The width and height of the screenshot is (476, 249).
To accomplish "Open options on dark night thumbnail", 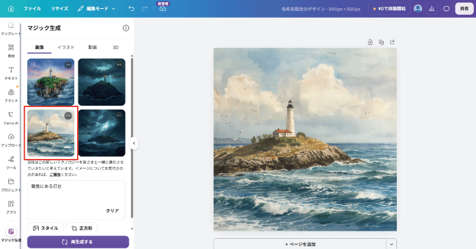I will pos(119,65).
